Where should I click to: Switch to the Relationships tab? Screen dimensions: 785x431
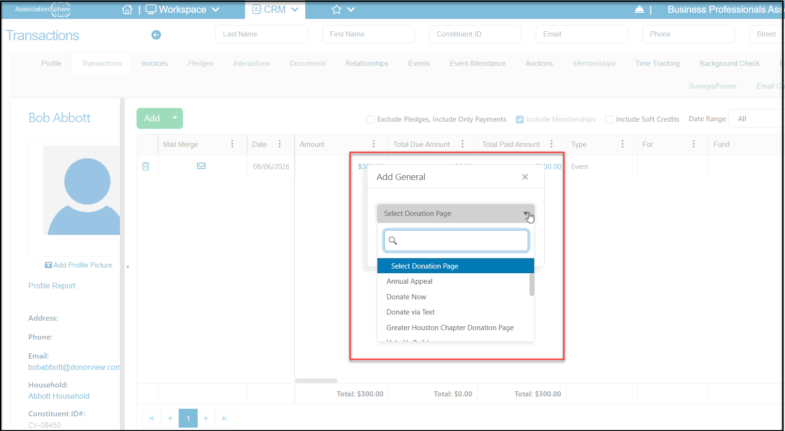[x=367, y=63]
